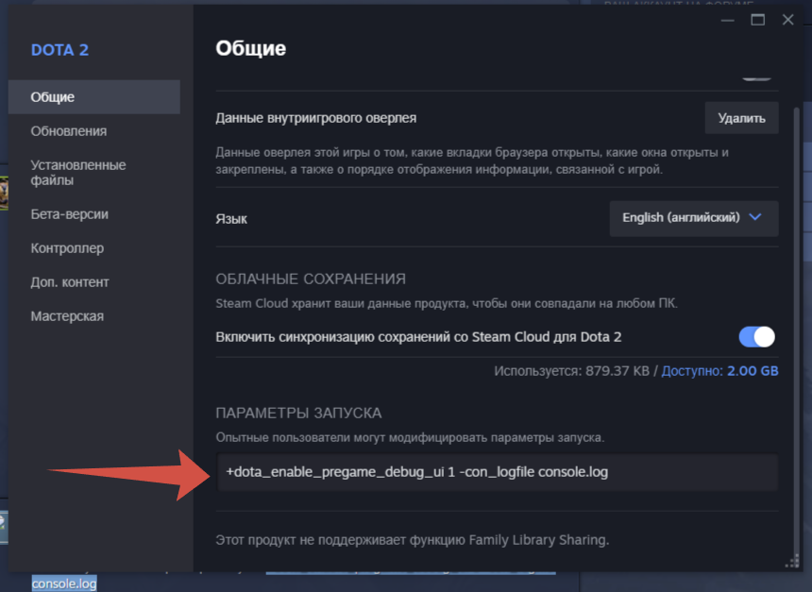The height and width of the screenshot is (592, 812).
Task: Switch to Бета-версии tab
Action: [x=70, y=214]
